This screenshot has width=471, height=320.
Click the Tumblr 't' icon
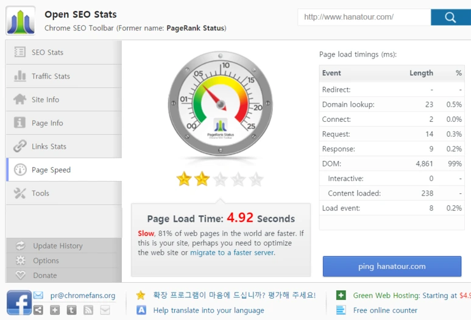pyautogui.click(x=71, y=310)
